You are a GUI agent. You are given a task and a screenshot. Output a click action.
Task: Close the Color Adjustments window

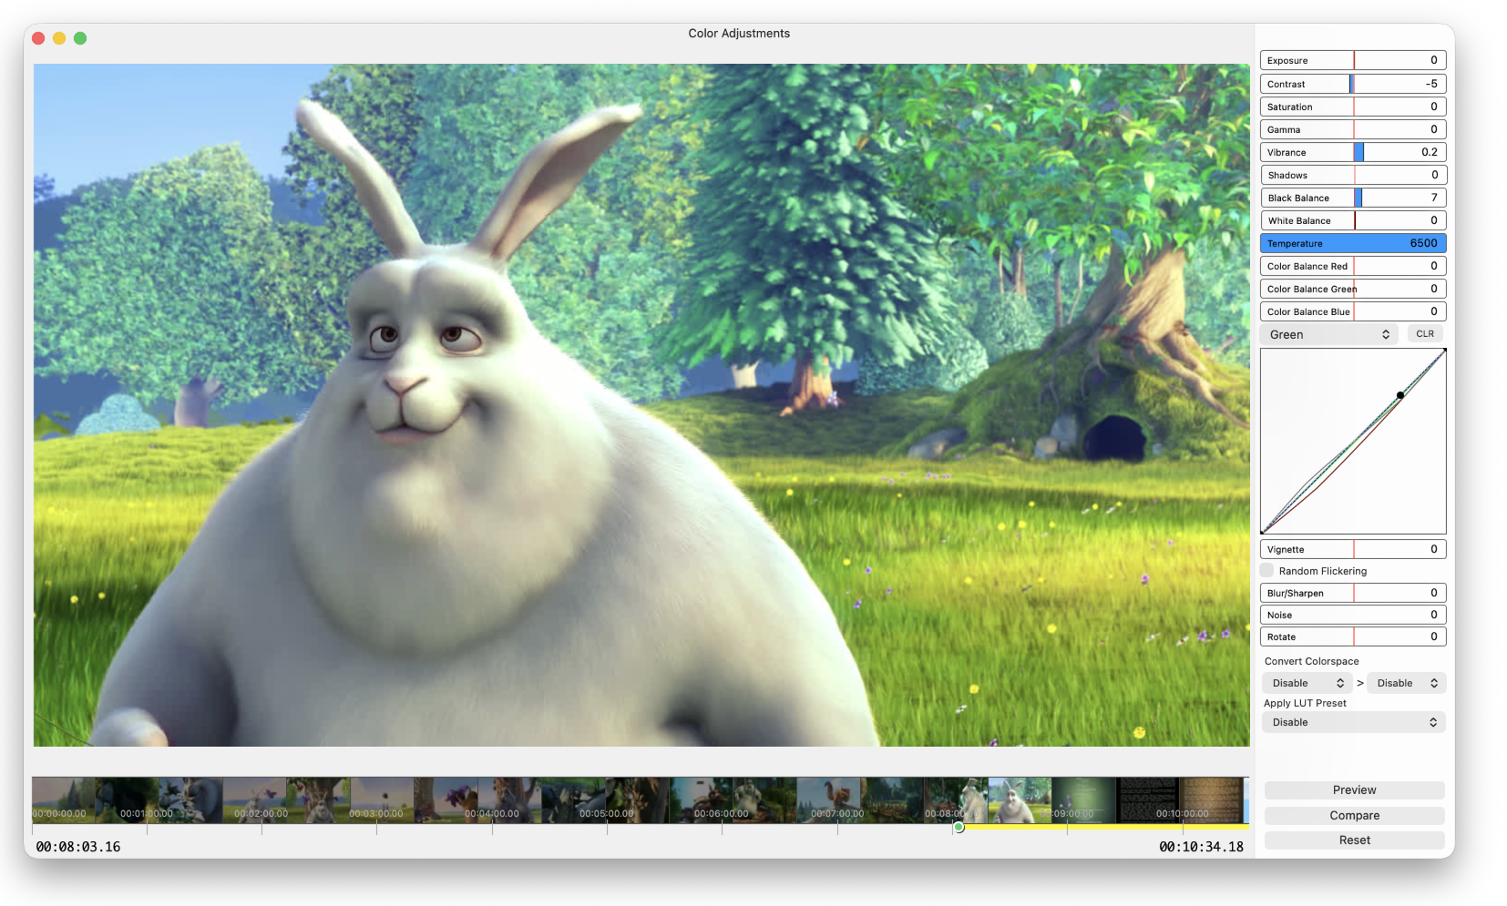[x=38, y=38]
